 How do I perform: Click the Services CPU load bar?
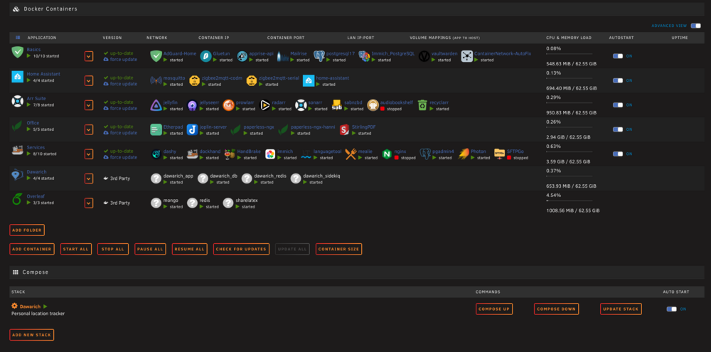(569, 151)
